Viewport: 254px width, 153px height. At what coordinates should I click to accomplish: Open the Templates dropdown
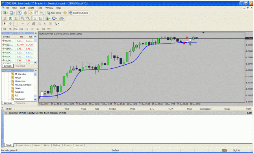point(61,18)
